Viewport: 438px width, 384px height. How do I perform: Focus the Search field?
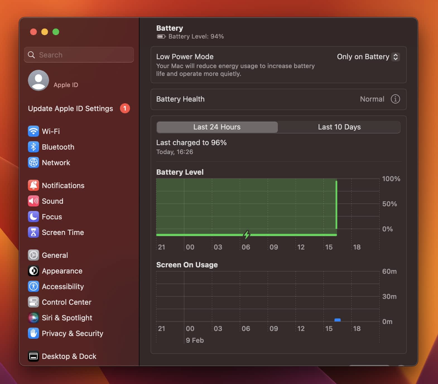tap(79, 55)
